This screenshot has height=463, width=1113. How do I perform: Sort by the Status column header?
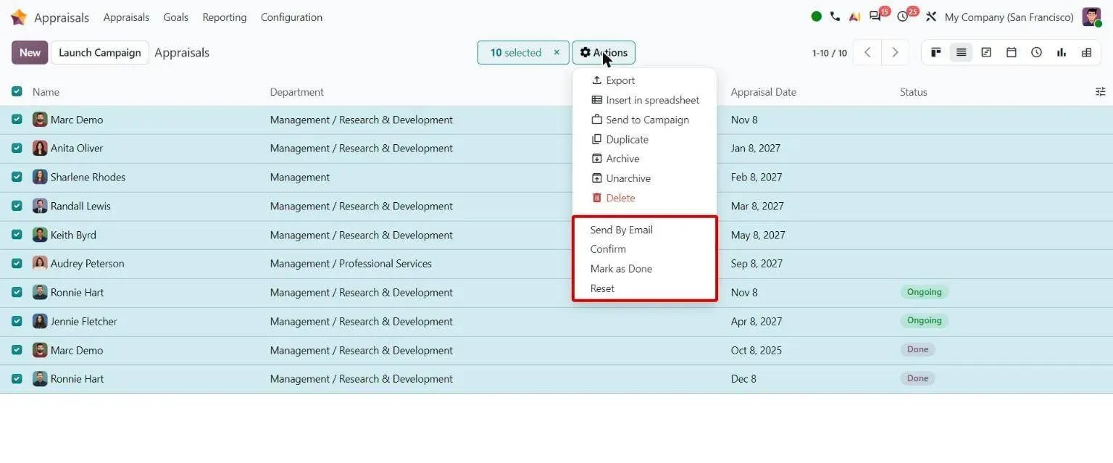pos(914,92)
